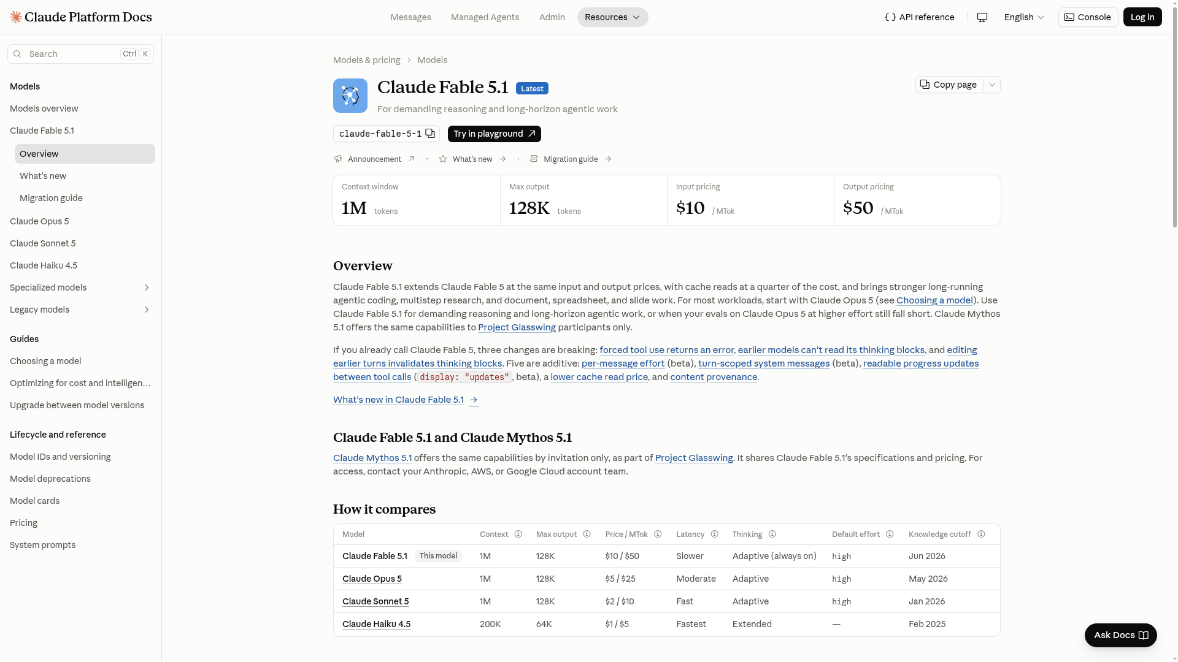Open the turn-scoped system messages link
The width and height of the screenshot is (1178, 662).
[x=764, y=363]
